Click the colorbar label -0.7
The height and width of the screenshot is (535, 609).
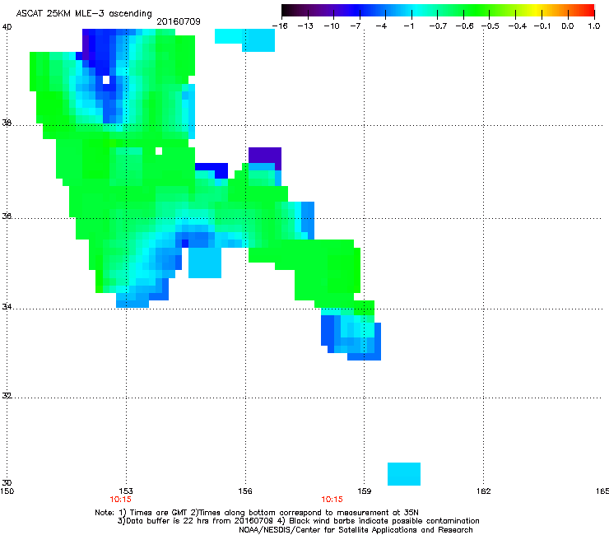pos(438,26)
